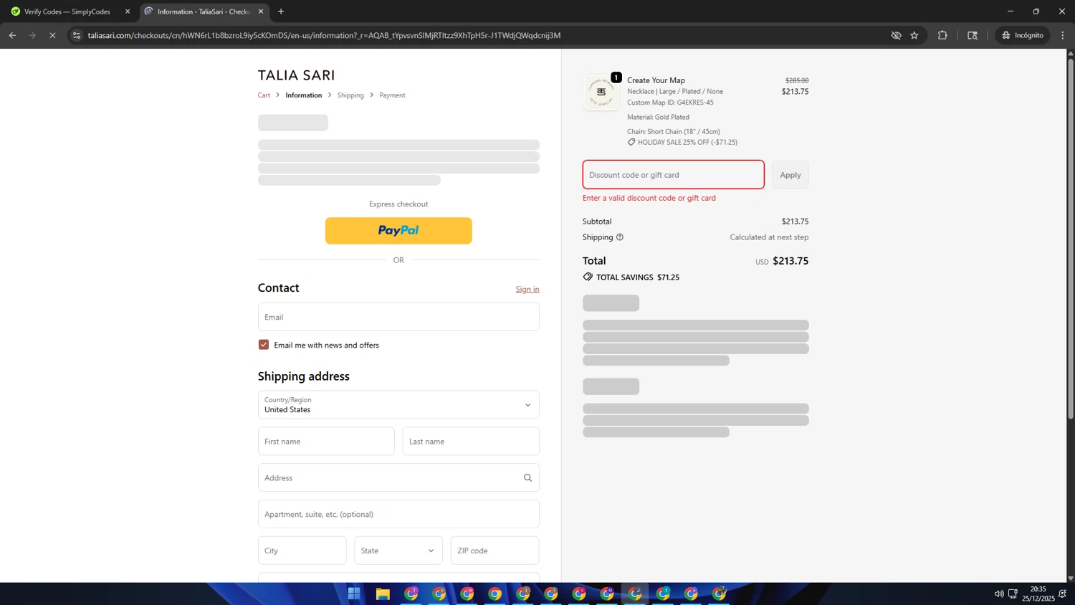Click the struck-through $285.00 price
This screenshot has height=605, width=1075.
pyautogui.click(x=797, y=80)
